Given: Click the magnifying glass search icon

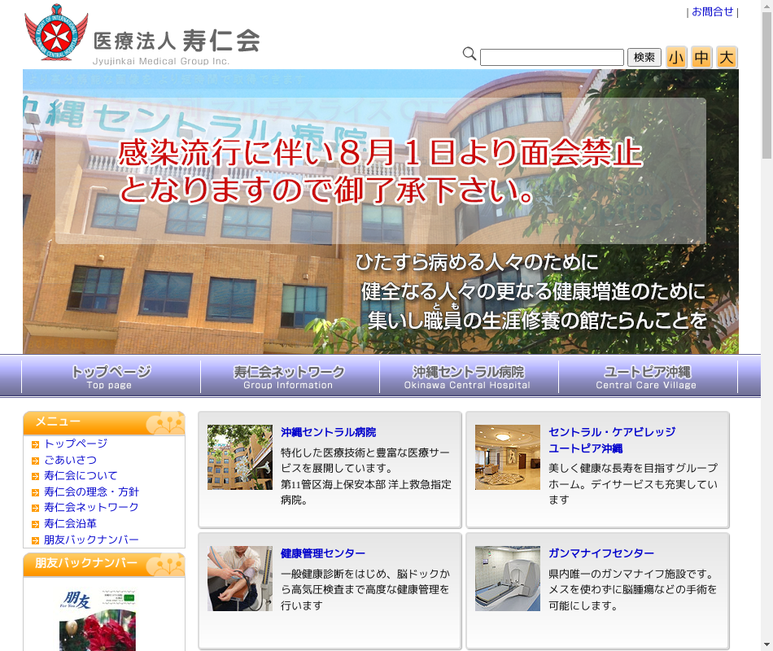Looking at the screenshot, I should (x=469, y=55).
